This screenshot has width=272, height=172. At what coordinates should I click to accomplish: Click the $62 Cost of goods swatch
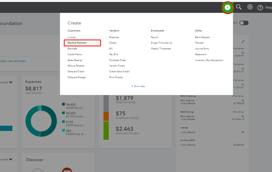[63, 130]
